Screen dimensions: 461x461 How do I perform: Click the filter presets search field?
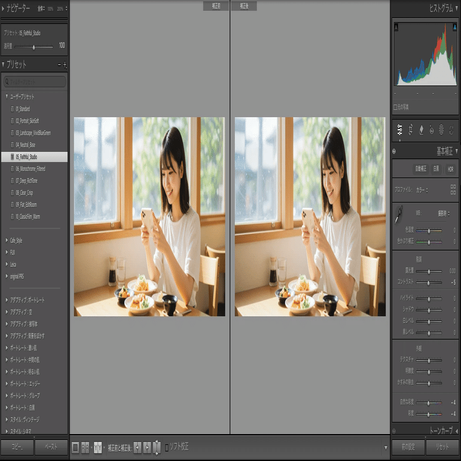coord(35,81)
